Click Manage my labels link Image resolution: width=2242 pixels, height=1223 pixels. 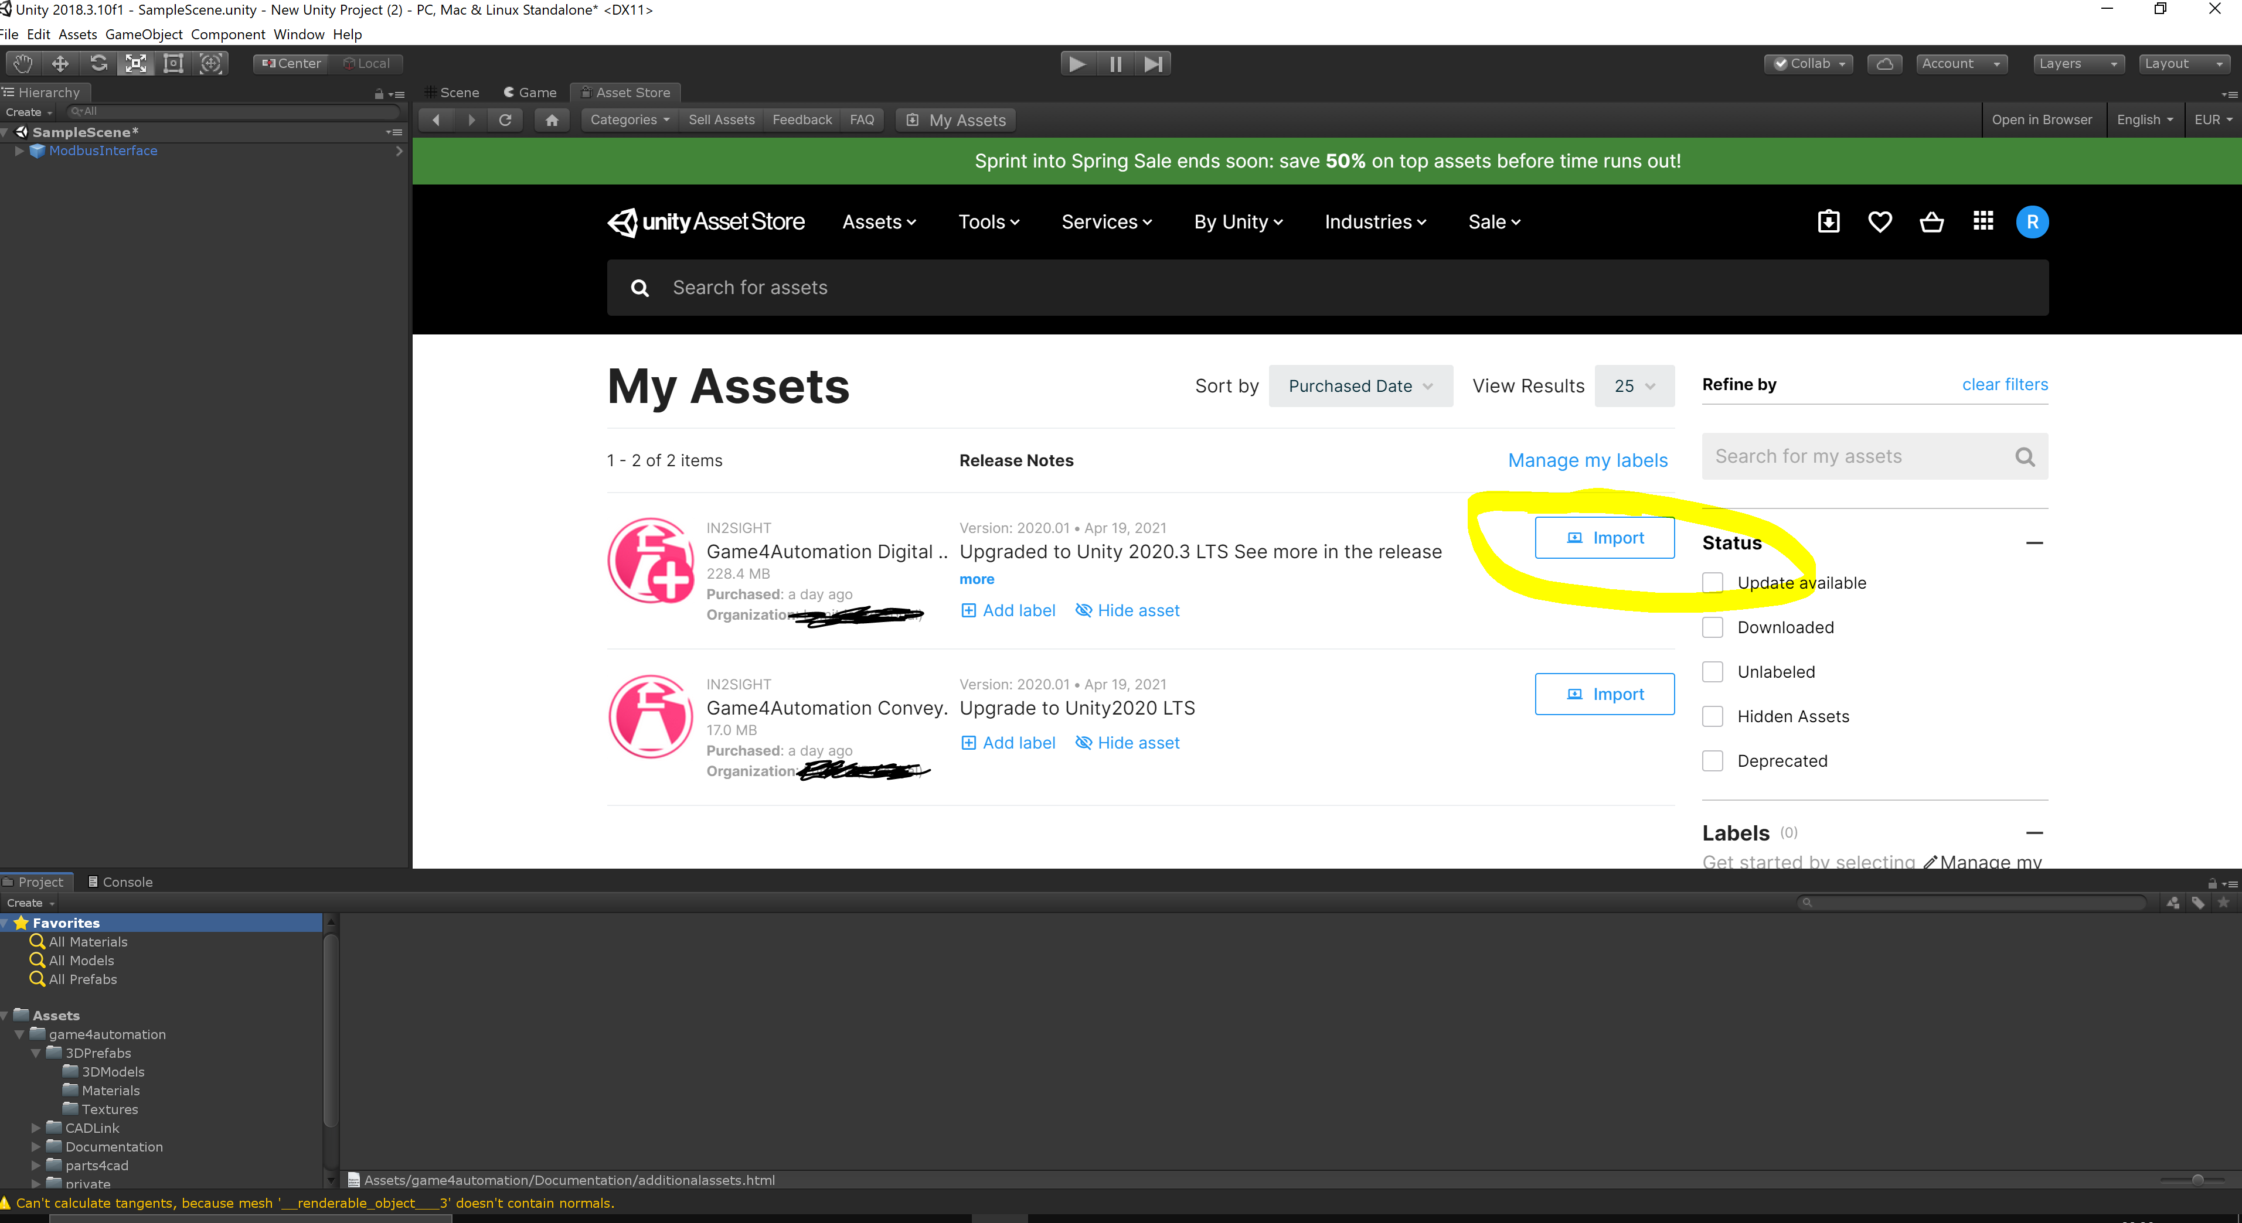tap(1587, 460)
